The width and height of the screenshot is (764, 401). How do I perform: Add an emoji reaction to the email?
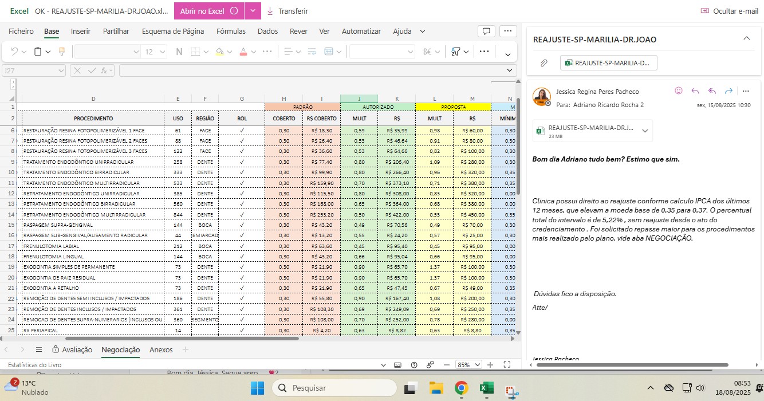(679, 91)
